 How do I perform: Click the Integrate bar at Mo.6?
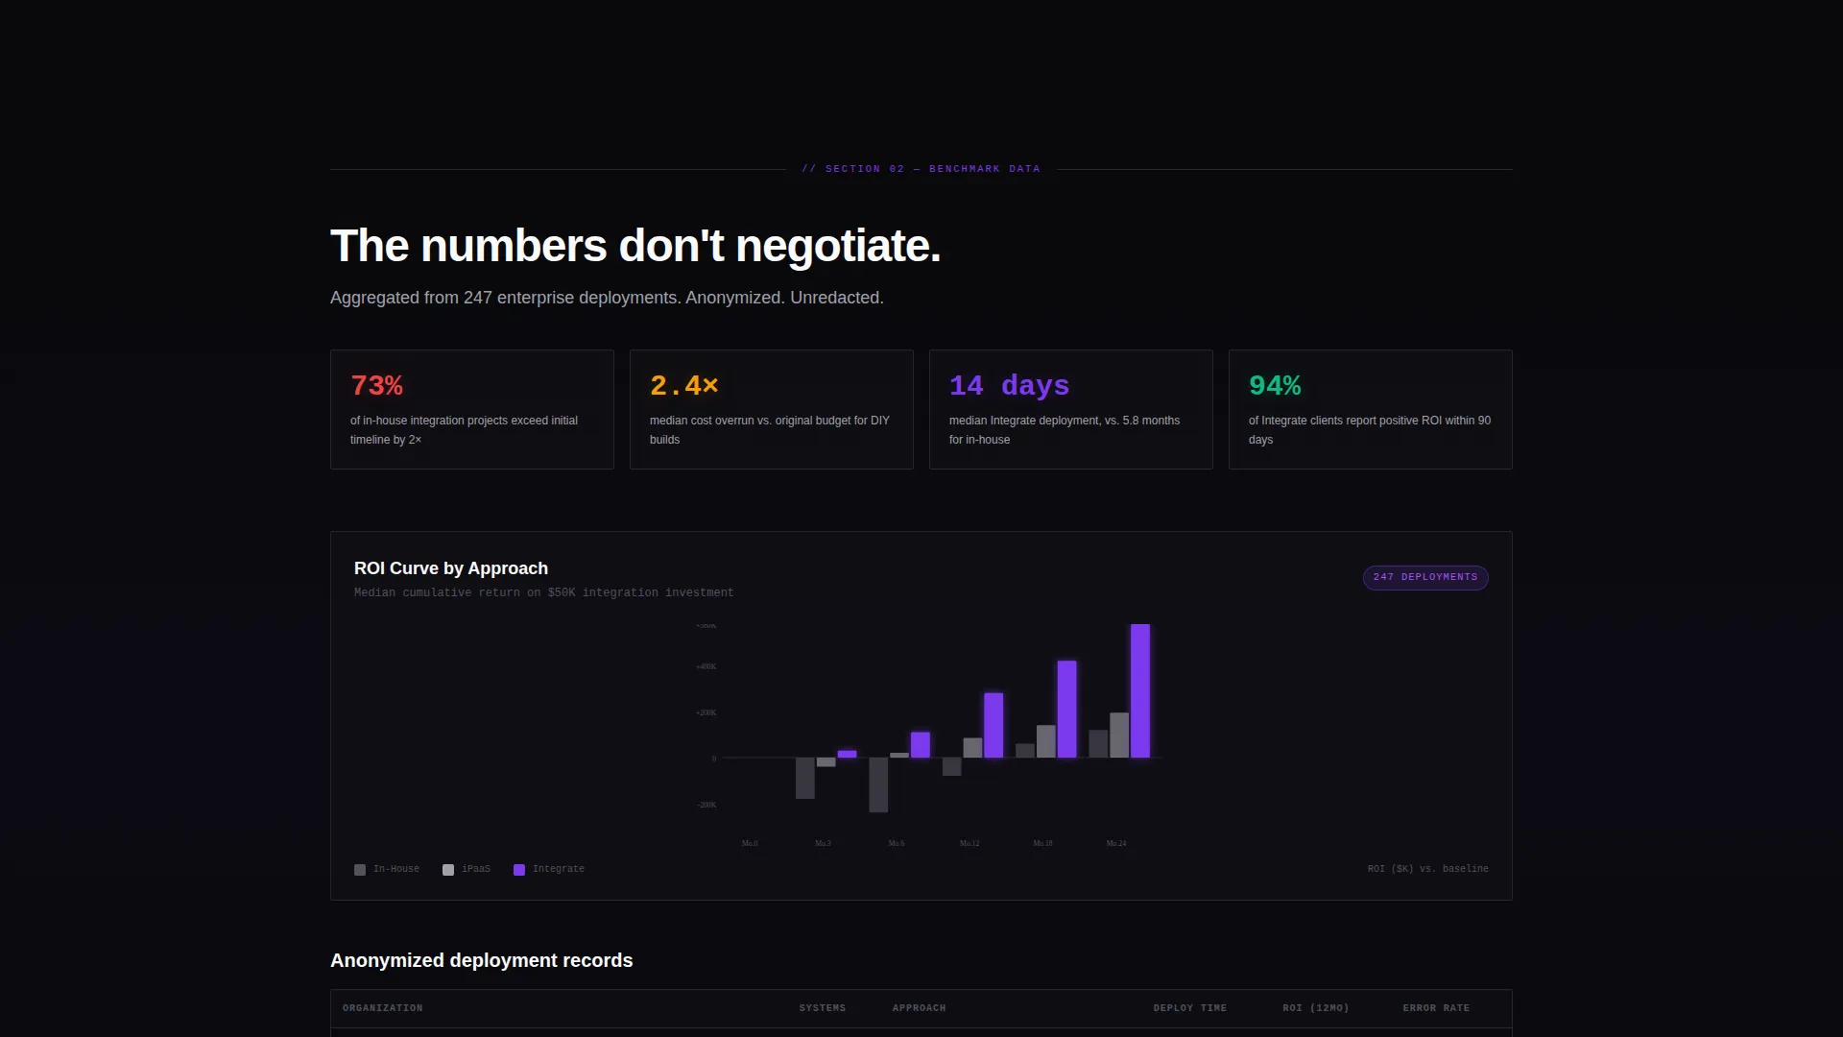(x=921, y=745)
